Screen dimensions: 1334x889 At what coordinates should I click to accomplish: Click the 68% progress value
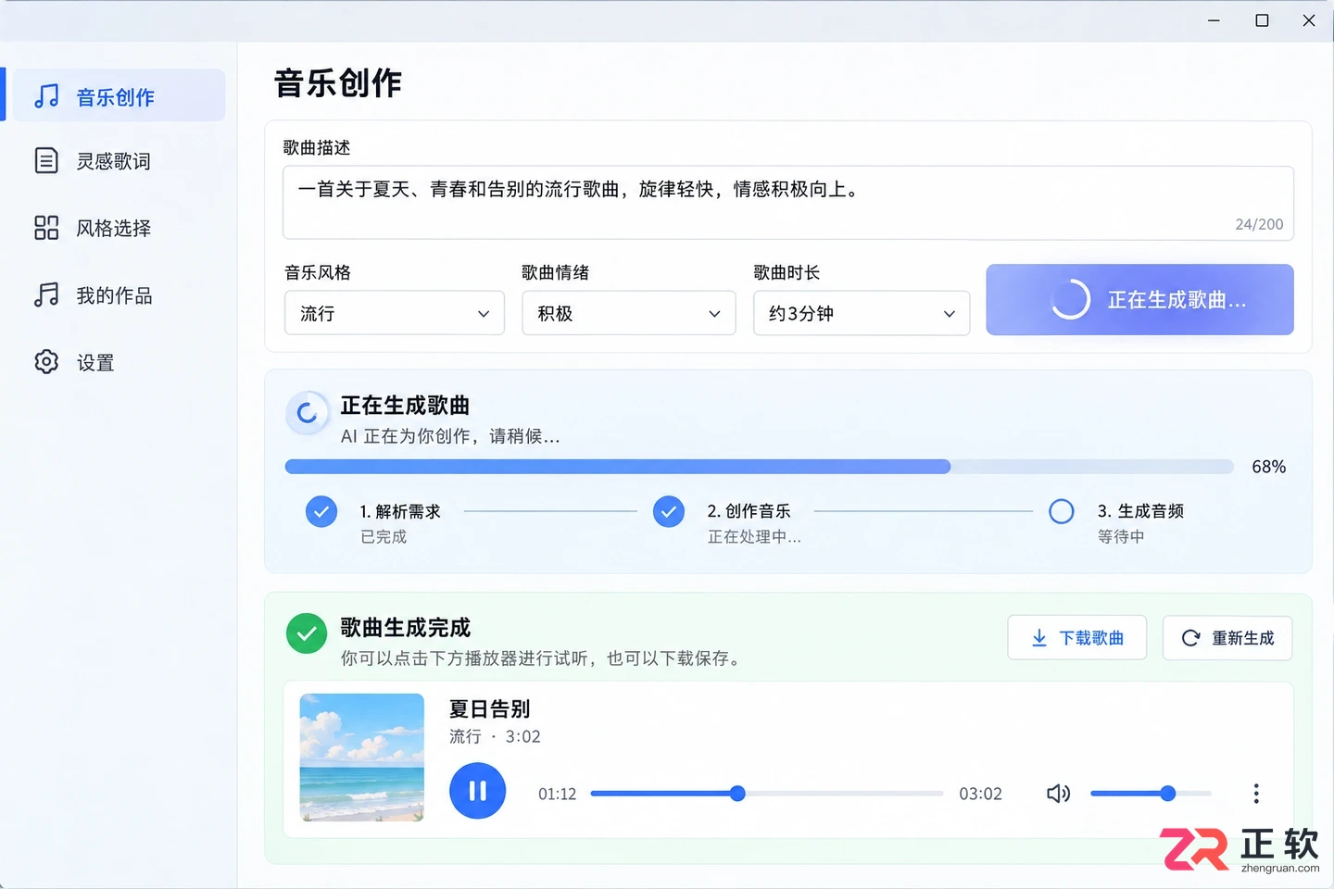tap(1268, 467)
